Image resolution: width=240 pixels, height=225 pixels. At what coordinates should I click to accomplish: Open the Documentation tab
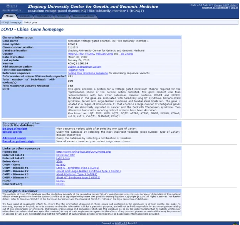click(83, 16)
